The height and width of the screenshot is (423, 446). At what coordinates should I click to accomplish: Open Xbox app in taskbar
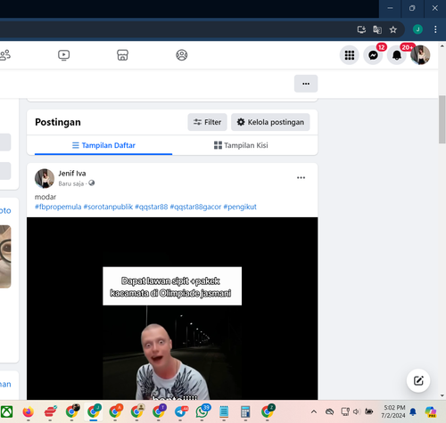point(6,412)
